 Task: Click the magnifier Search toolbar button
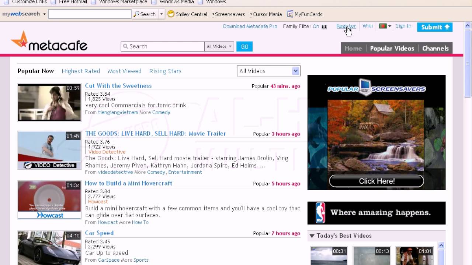click(x=145, y=14)
